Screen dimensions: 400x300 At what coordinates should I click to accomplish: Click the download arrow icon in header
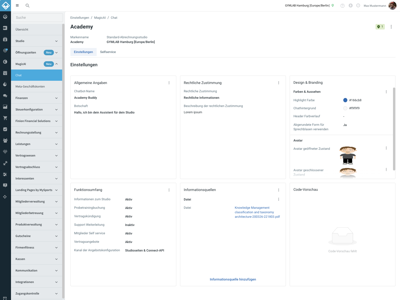pos(351,5)
